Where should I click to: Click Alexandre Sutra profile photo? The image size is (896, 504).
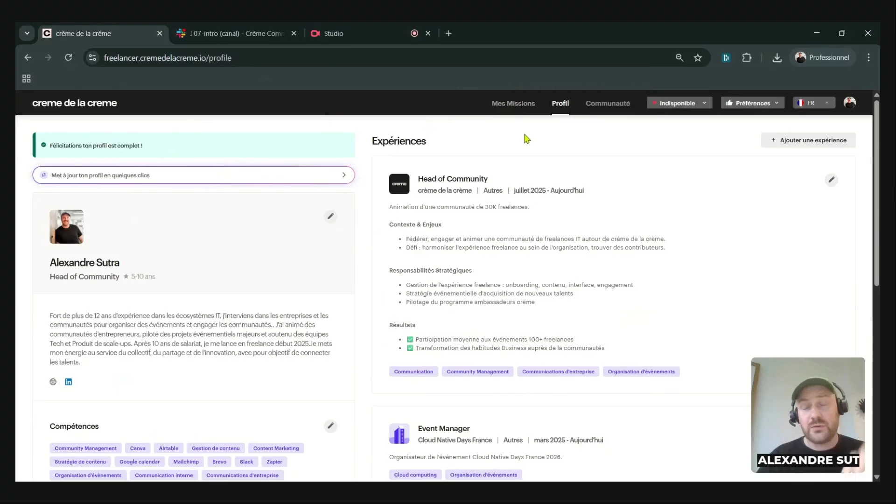click(67, 226)
